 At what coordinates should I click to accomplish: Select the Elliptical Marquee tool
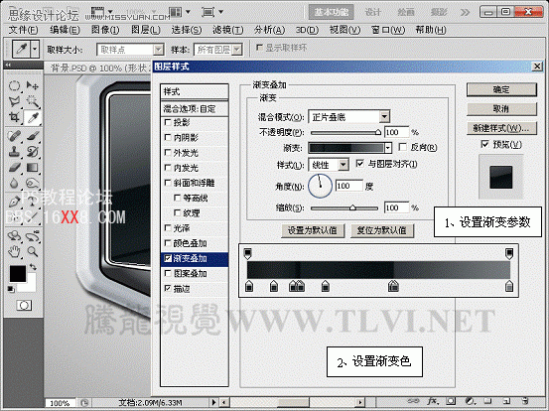[14, 85]
